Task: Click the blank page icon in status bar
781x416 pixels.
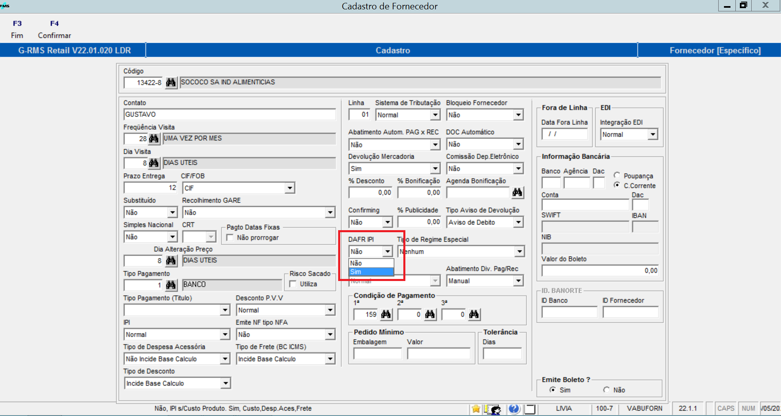Action: 530,409
